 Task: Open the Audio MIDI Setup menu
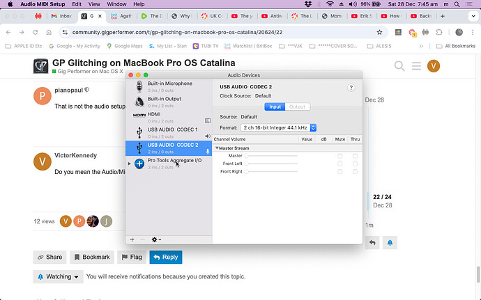(43, 4)
